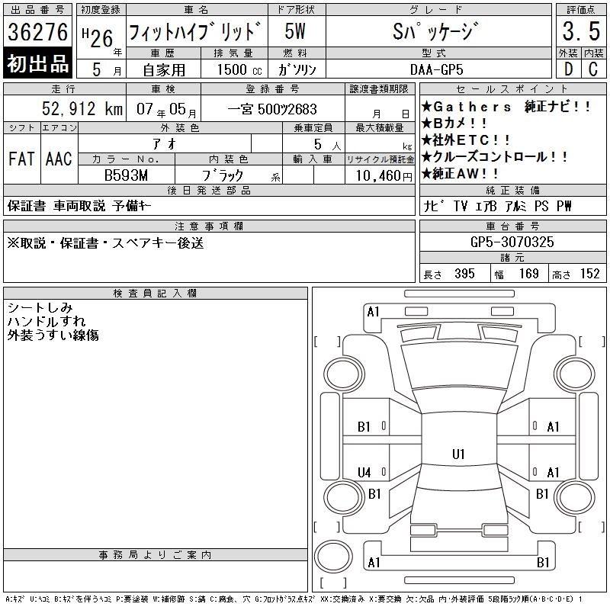Viewport: 610px width, 610px height.
Task: Click damage code legend at bottom
Action: pyautogui.click(x=294, y=599)
